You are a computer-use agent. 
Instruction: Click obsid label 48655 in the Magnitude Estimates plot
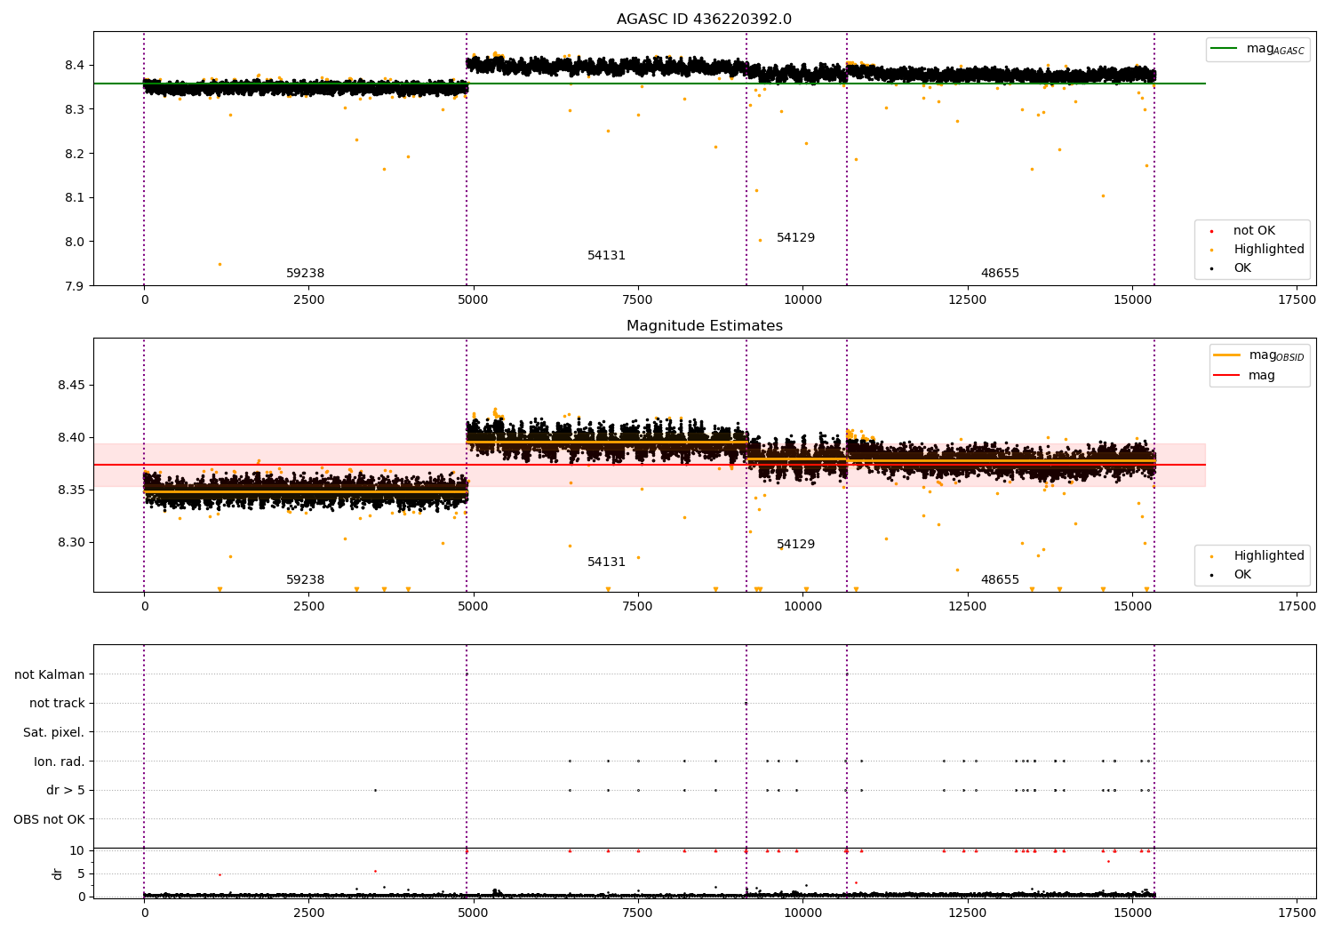(1000, 580)
